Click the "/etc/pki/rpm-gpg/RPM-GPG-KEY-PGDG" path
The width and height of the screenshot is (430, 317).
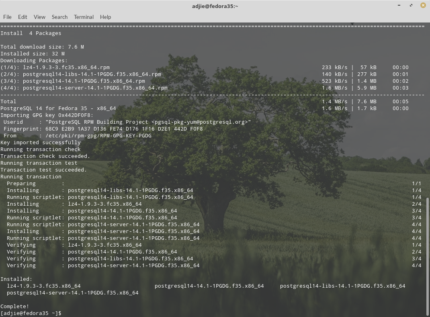pyautogui.click(x=98, y=136)
